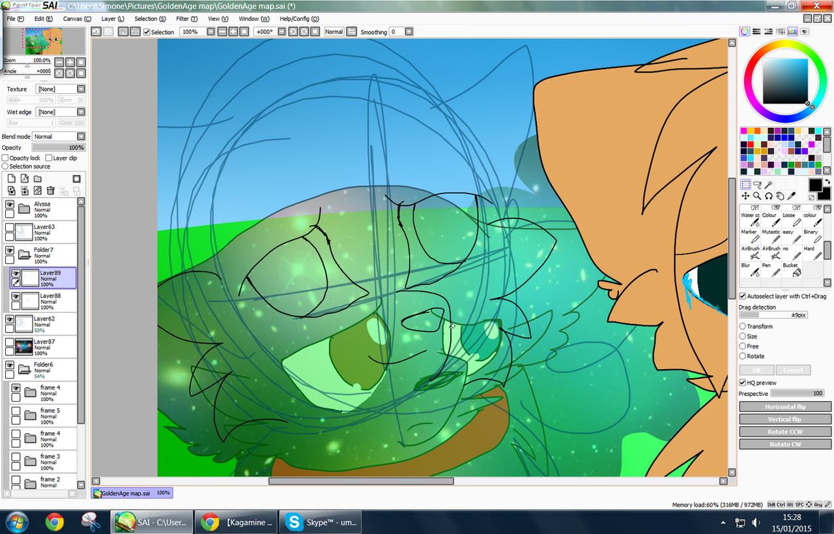Choose the Pen brush tool
Screen dimensions: 834x534
click(771, 269)
